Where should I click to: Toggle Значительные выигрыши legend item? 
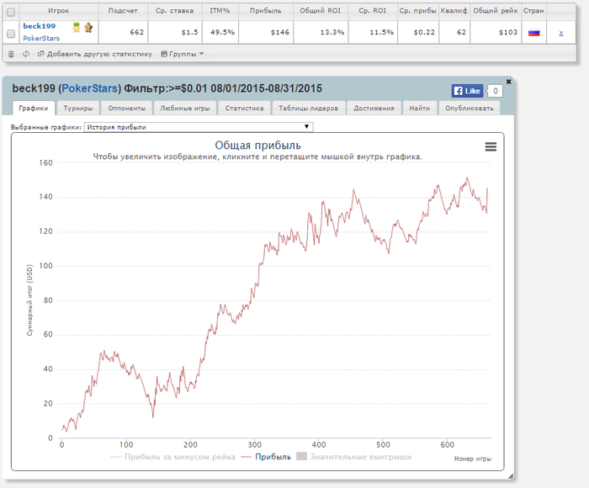coord(354,457)
